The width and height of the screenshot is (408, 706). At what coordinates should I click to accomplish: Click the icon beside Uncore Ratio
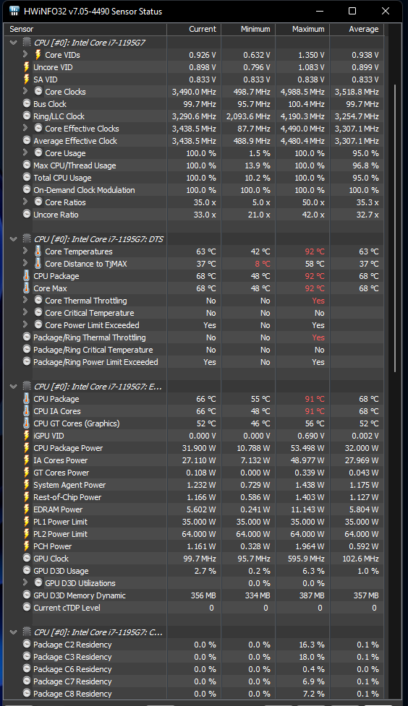coord(27,215)
